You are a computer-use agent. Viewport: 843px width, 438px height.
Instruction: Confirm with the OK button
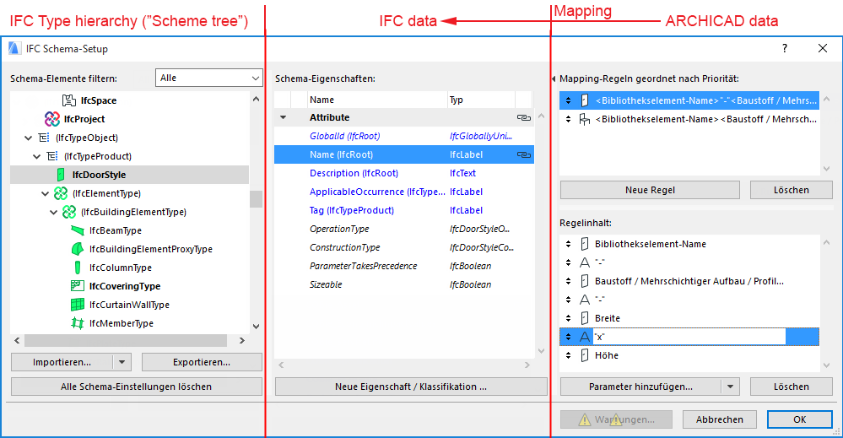[799, 419]
